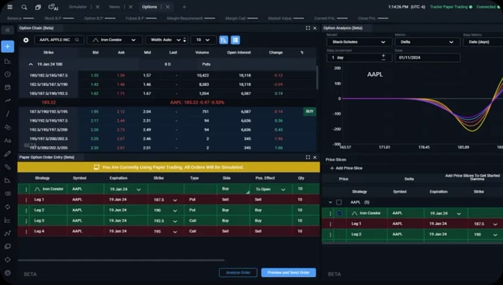Image resolution: width=503 pixels, height=285 pixels.
Task: Click the step increment plus/minus stepper
Action: (x=383, y=57)
